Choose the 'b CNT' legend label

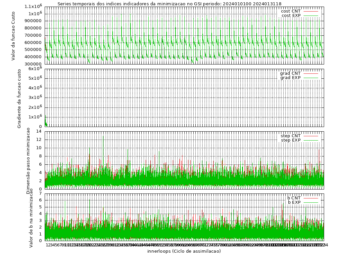294,198
